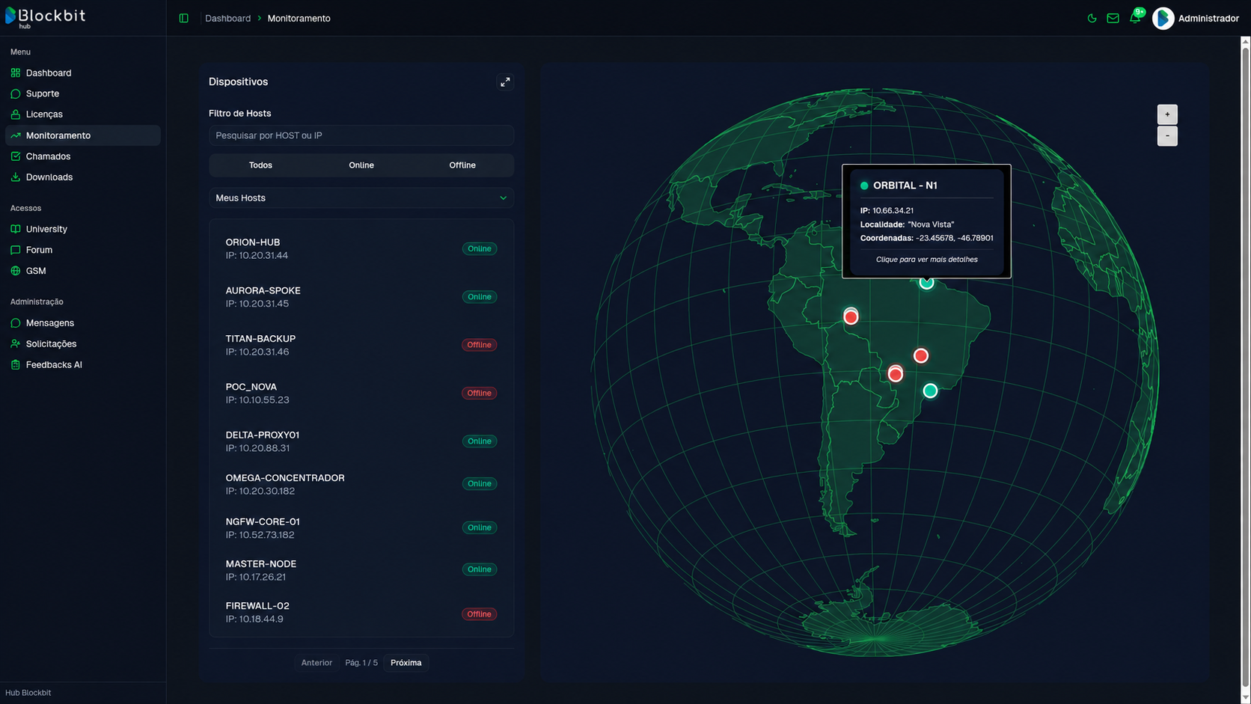Click the Dashboard breadcrumb link
1251x704 pixels.
[x=228, y=18]
